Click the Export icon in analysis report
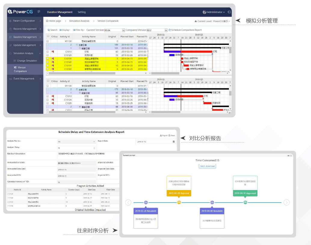This screenshot has height=245, width=311. tap(161, 136)
